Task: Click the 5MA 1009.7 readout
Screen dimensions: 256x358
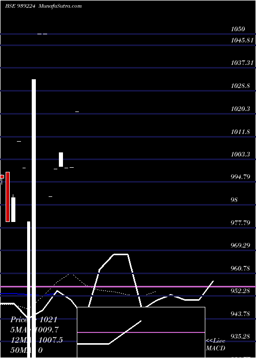Action: [x=34, y=330]
